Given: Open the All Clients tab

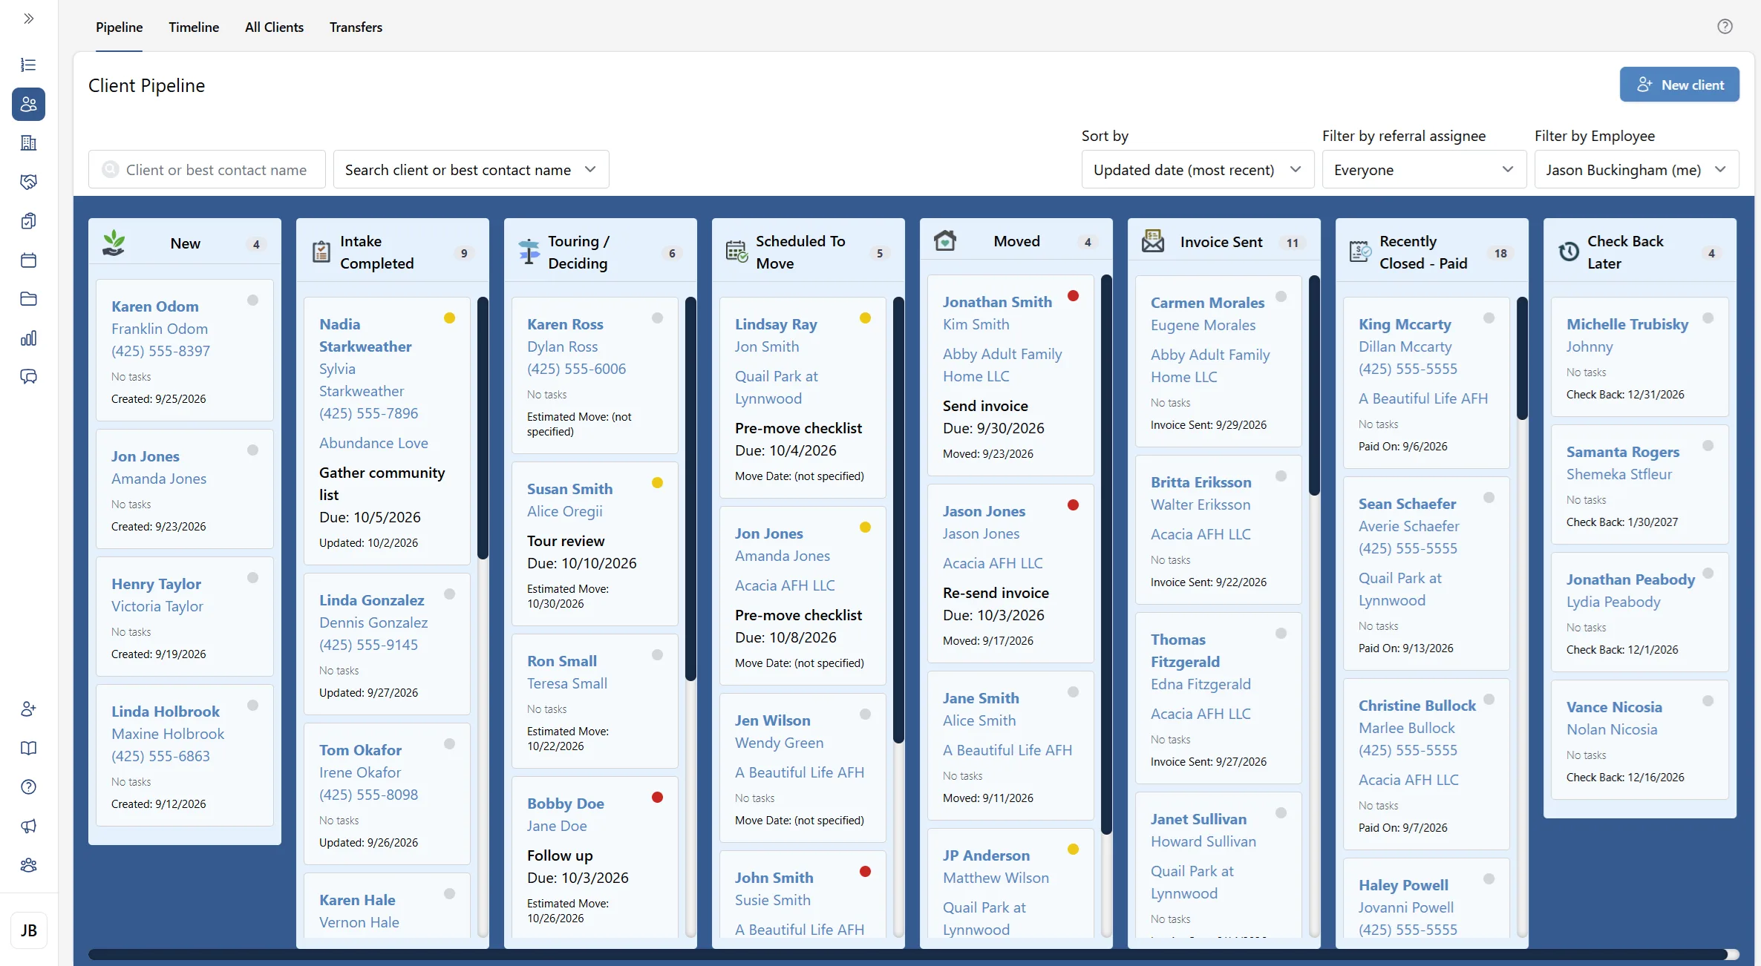Looking at the screenshot, I should 274,27.
